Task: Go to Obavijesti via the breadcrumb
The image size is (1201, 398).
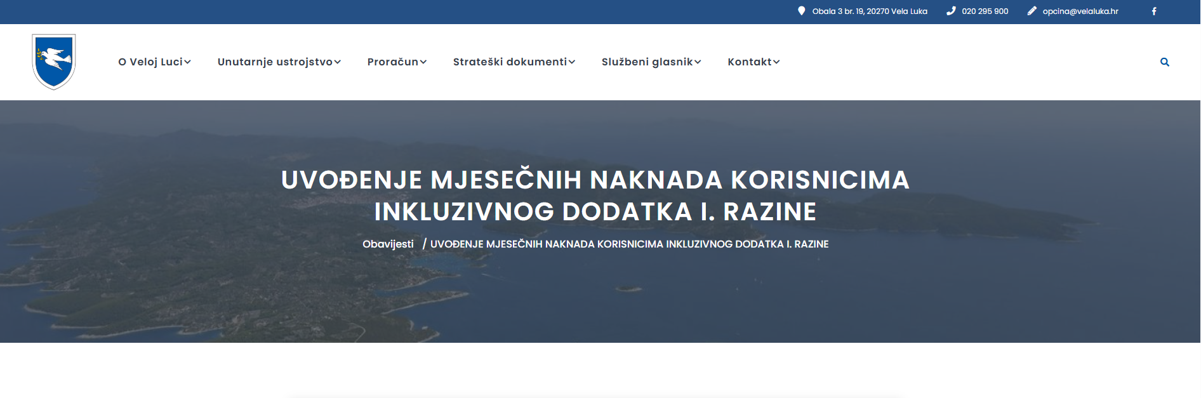Action: click(388, 244)
